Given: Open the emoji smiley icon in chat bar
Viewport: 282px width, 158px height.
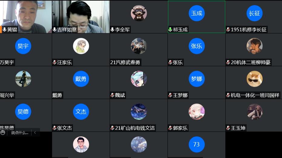Looking at the screenshot, I should (3, 133).
